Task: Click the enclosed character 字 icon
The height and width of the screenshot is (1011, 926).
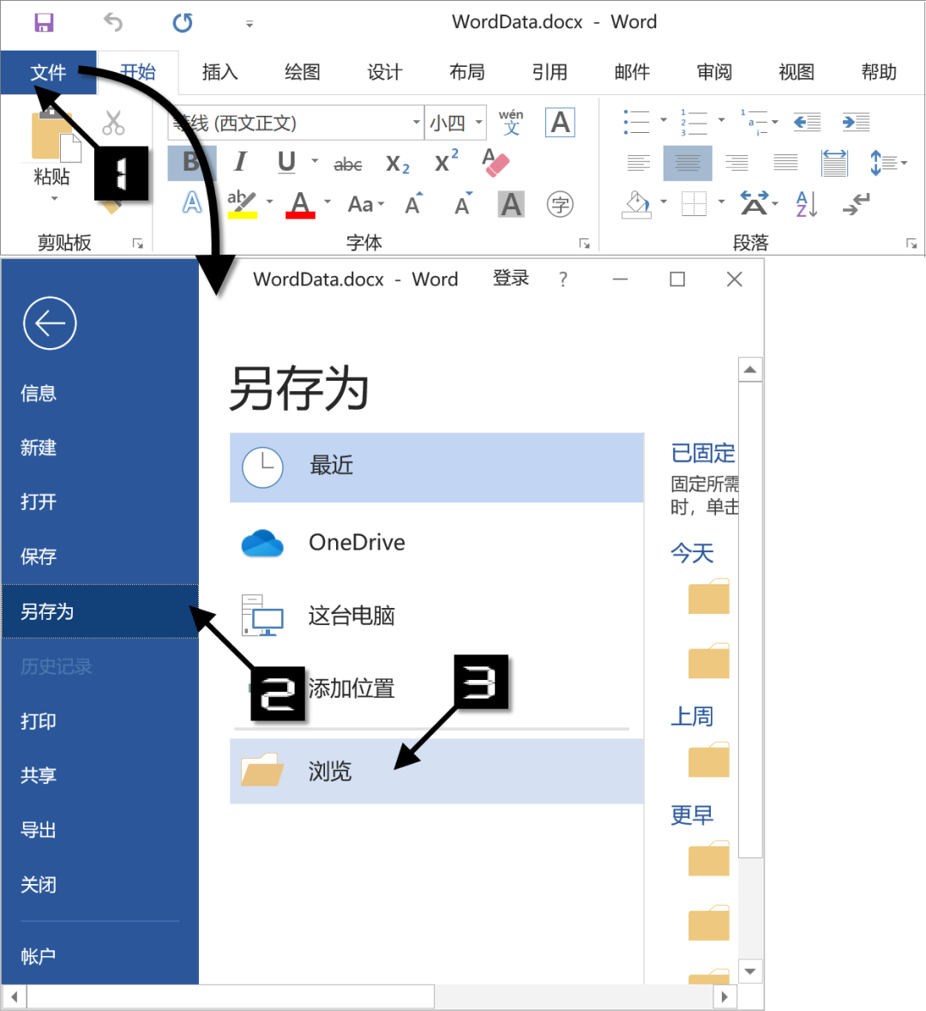Action: pos(560,205)
